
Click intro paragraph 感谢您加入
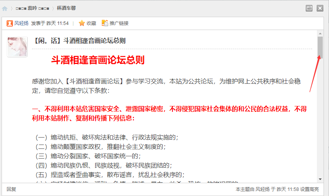pyautogui.click(x=166, y=86)
